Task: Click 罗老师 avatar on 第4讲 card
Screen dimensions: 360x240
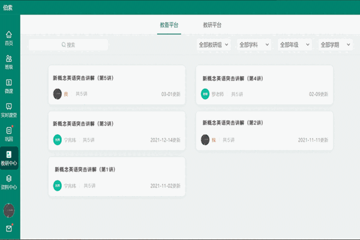Action: click(205, 94)
